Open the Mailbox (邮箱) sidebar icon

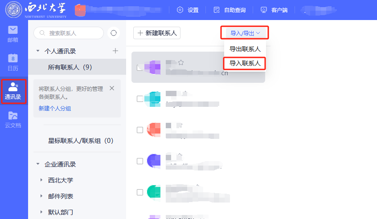point(13,33)
